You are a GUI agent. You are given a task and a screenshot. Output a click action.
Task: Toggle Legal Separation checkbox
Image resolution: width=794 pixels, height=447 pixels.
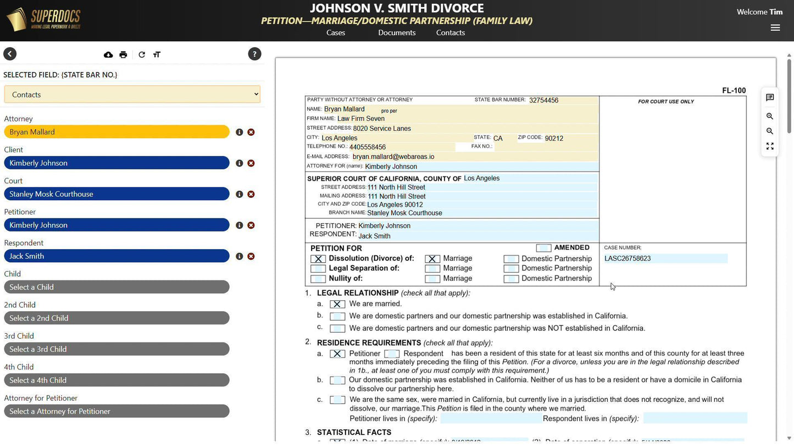point(318,269)
